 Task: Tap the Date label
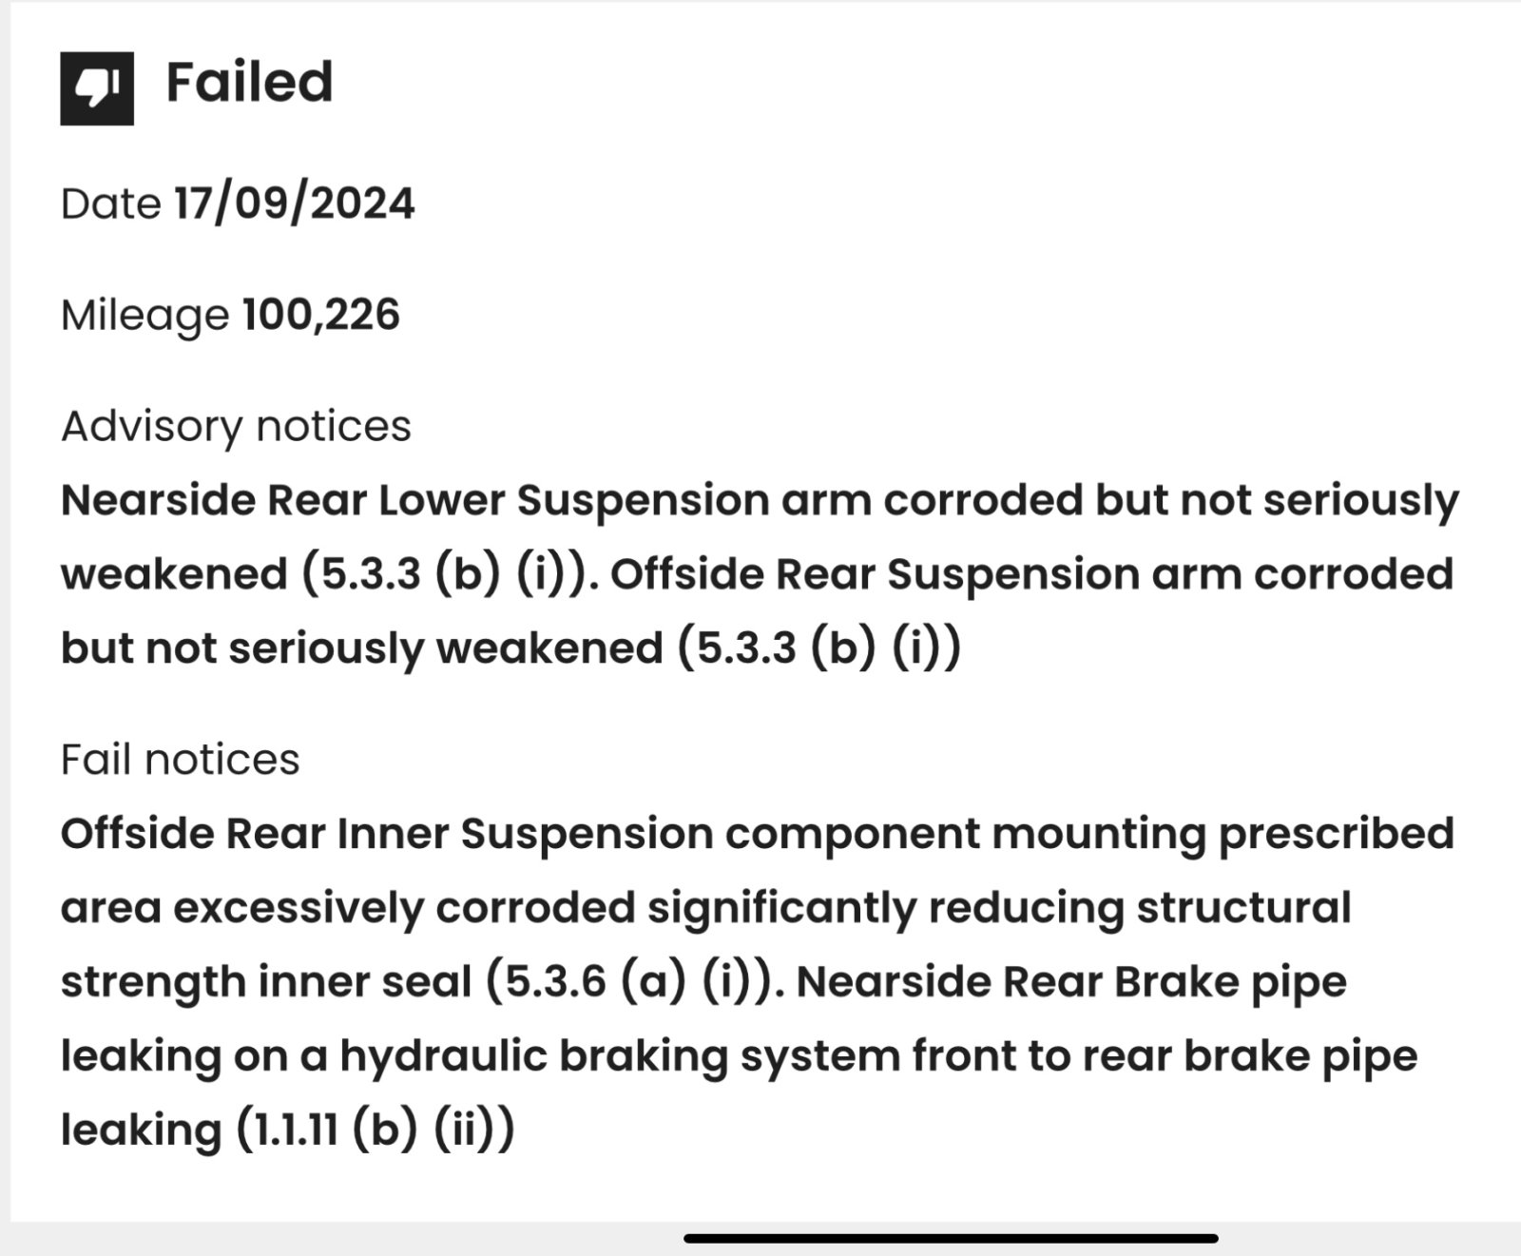coord(110,203)
